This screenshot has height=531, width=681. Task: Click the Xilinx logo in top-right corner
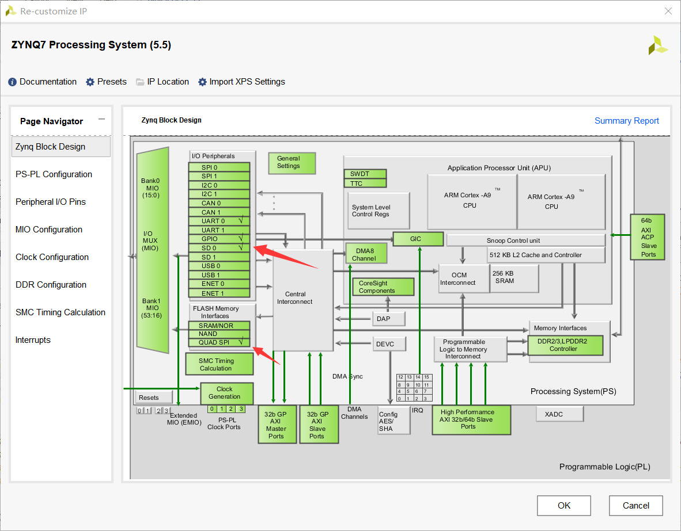(x=659, y=44)
